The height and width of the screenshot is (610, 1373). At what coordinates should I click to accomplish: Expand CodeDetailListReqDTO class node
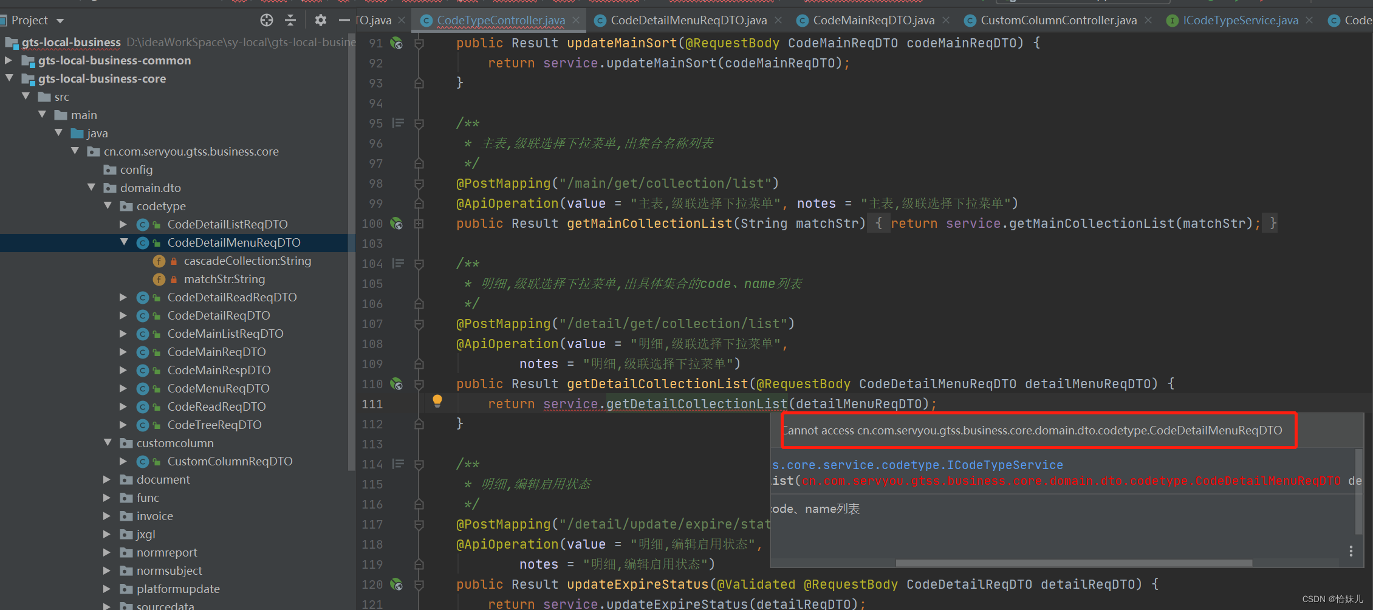tap(123, 224)
